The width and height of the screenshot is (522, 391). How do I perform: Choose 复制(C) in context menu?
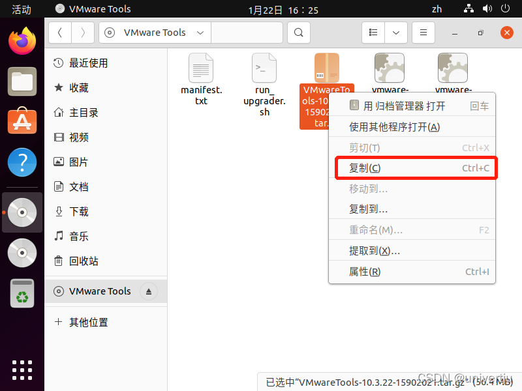click(x=412, y=168)
